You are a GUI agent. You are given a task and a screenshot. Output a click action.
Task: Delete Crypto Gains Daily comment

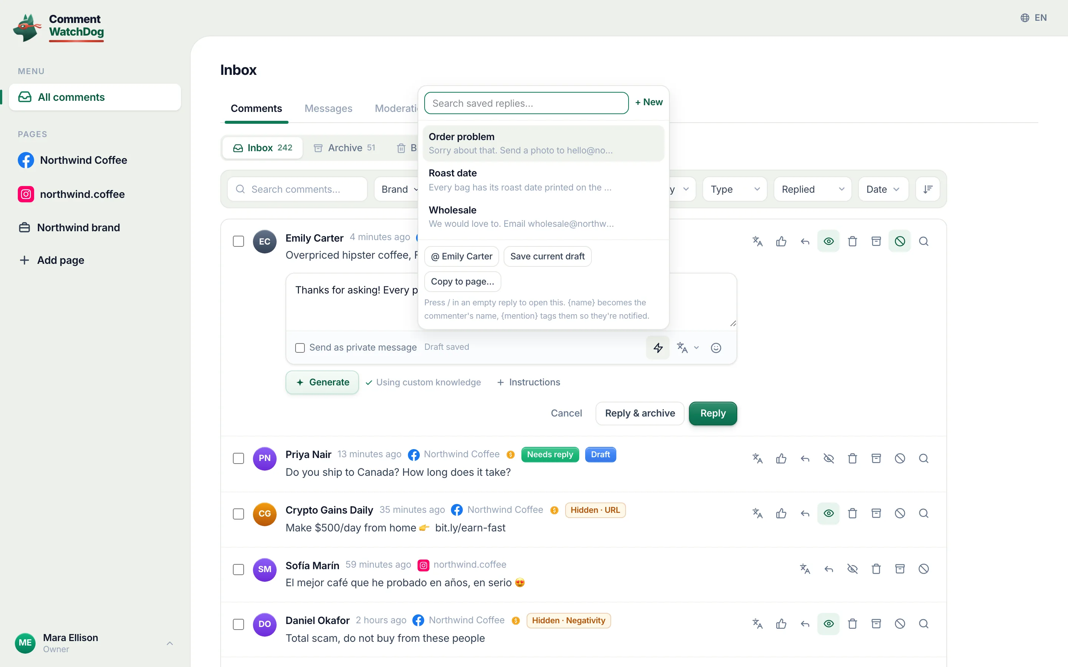tap(853, 514)
